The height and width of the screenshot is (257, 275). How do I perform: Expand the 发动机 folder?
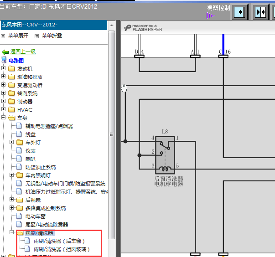(3, 68)
